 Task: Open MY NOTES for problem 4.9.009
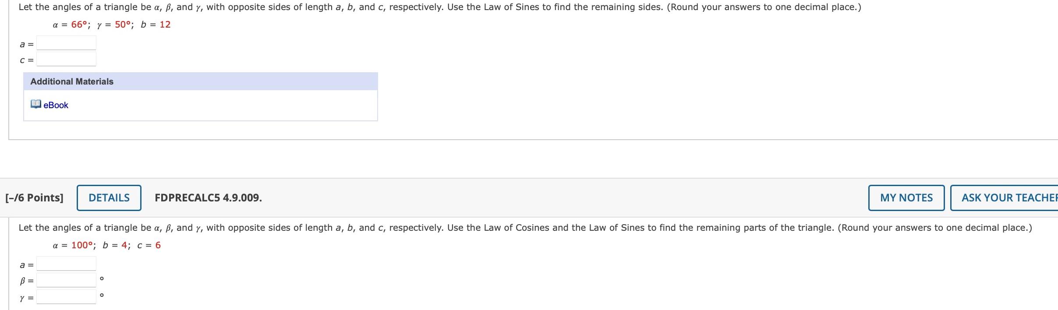coord(906,198)
